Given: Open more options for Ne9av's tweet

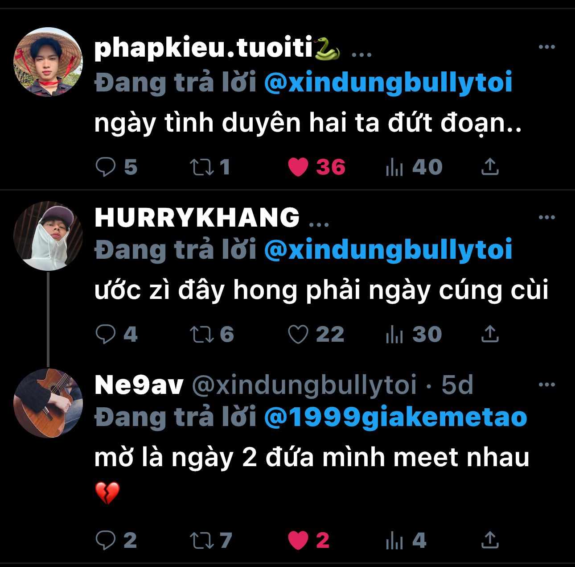Looking at the screenshot, I should pos(547,385).
